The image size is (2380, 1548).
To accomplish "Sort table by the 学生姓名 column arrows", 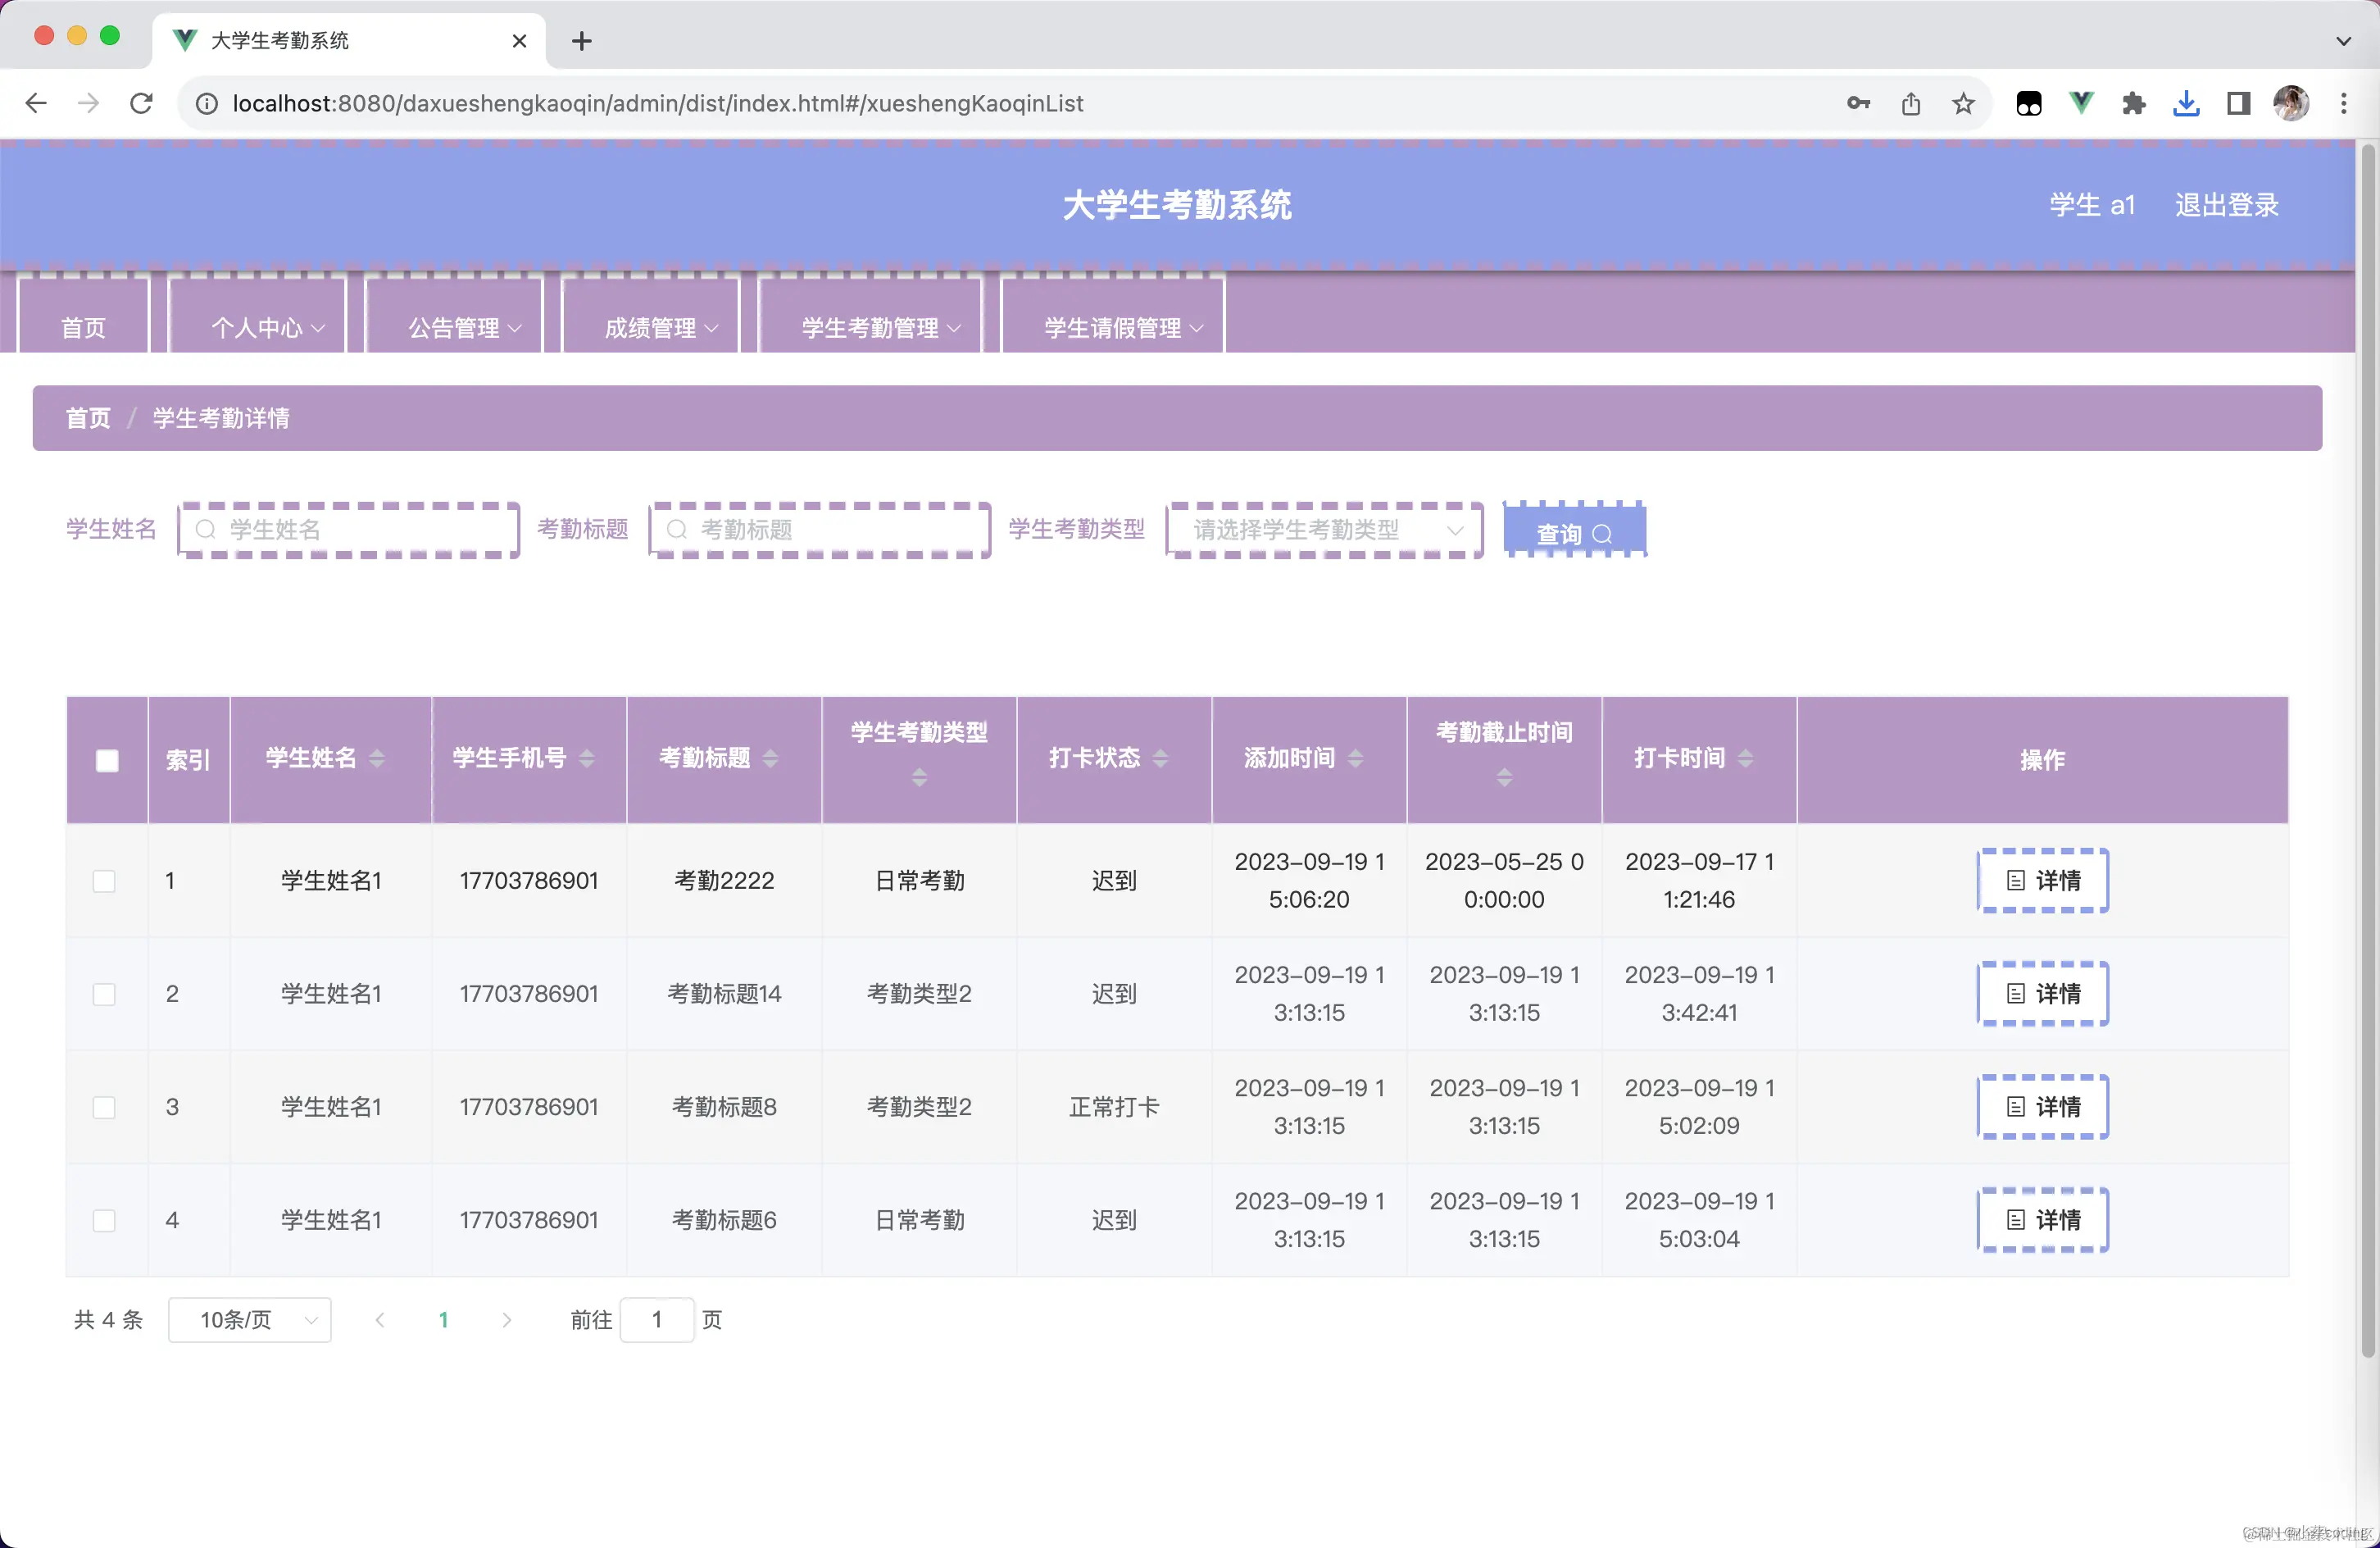I will coord(379,758).
